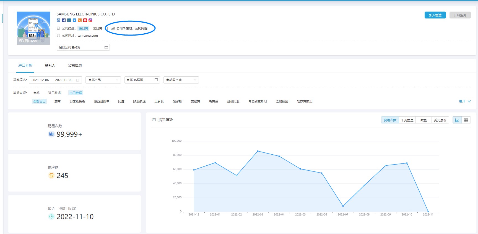Screen dimensions: 478x234
Task: Click the 2022-03 peak data point
Action: (258, 151)
